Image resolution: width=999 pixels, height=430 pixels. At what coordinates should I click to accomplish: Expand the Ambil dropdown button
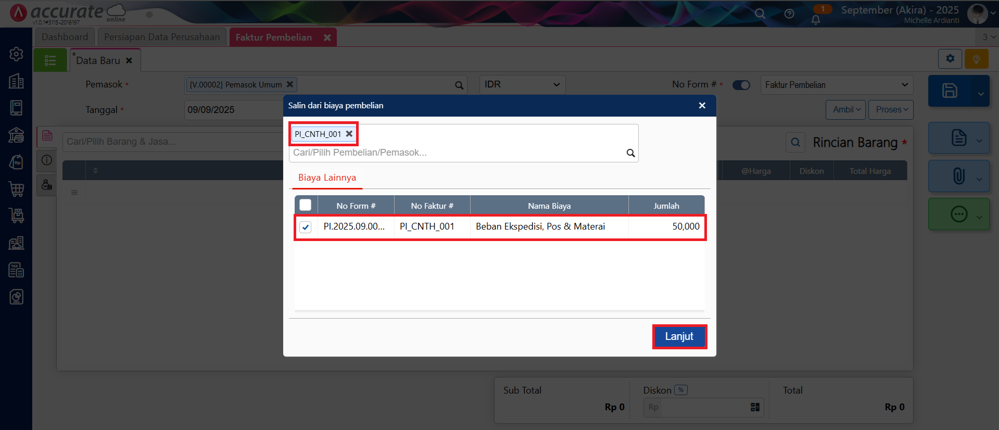845,109
